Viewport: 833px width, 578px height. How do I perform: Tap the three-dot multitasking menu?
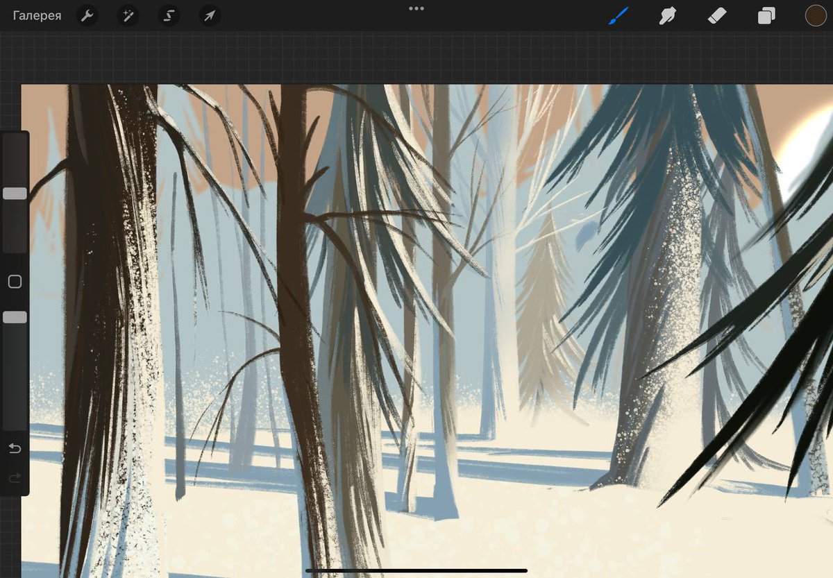416,8
